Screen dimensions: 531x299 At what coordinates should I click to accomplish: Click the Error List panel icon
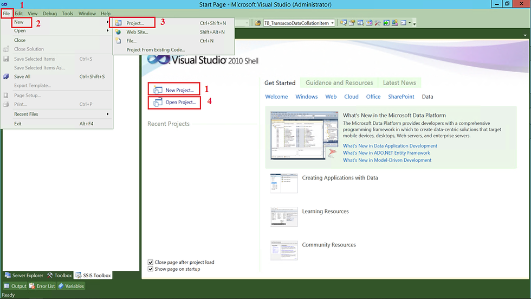32,286
